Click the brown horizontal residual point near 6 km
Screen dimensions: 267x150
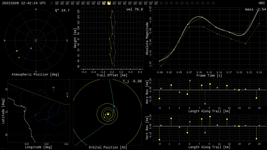click(190, 81)
